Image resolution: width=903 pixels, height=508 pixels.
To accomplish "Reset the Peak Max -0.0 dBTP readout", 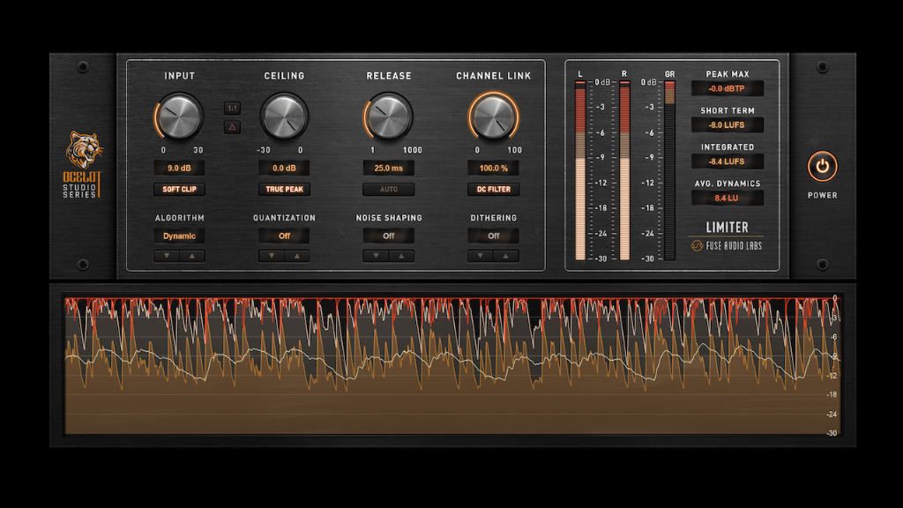I will [728, 88].
